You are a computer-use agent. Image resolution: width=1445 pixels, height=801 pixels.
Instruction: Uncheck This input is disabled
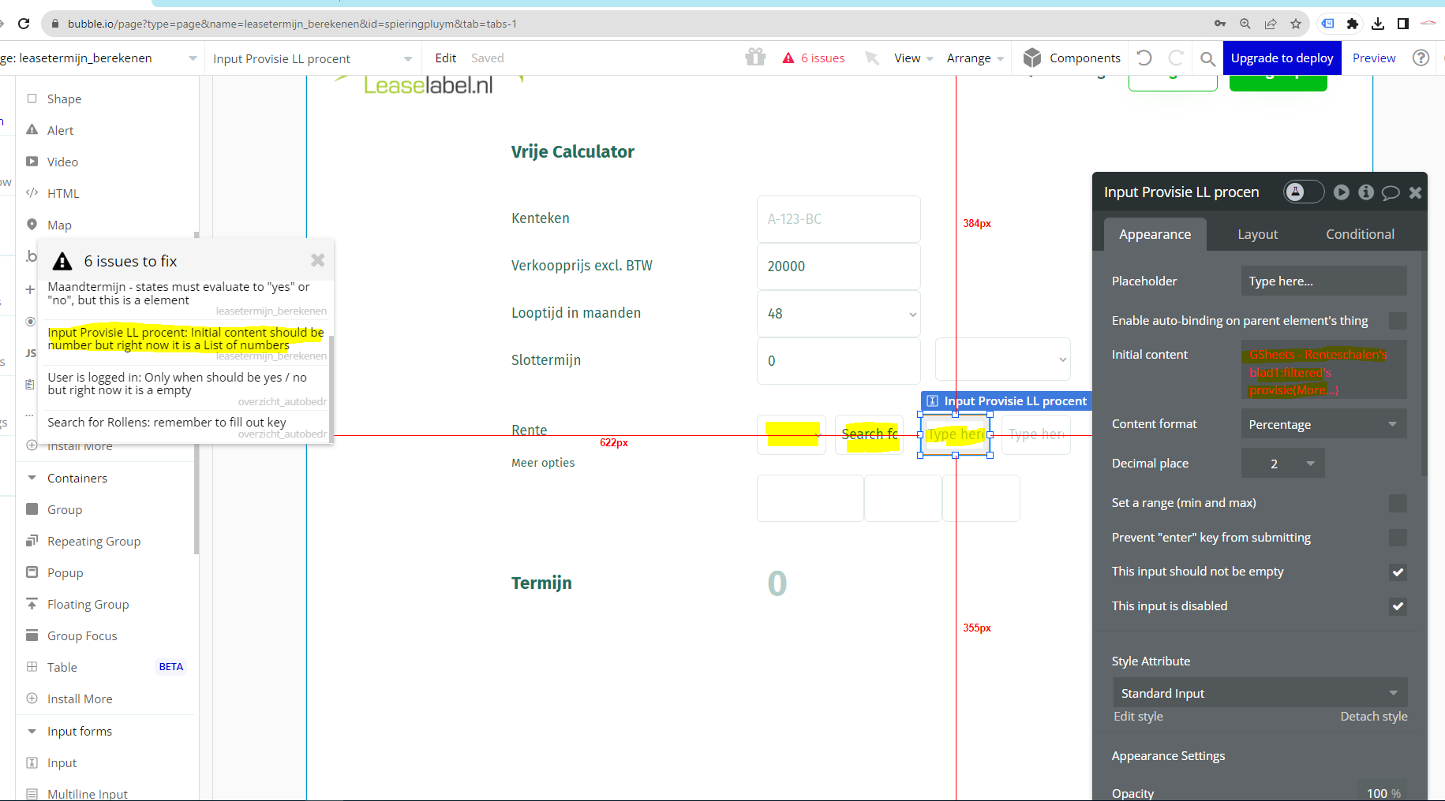tap(1398, 606)
